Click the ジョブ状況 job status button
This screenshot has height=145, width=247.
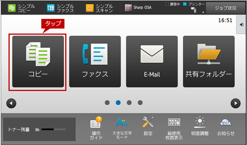pos(226,8)
